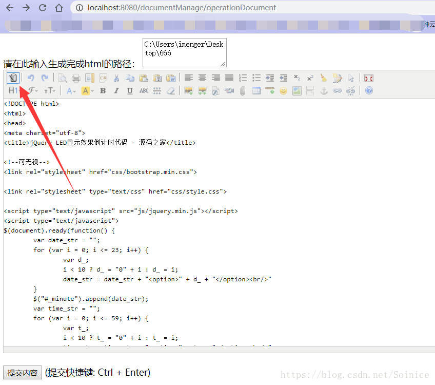Click the copy icon
This screenshot has height=385, width=435.
130,78
